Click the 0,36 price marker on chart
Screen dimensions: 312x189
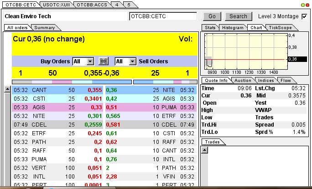(x=297, y=59)
